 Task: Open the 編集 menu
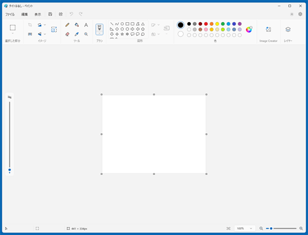tap(25, 14)
